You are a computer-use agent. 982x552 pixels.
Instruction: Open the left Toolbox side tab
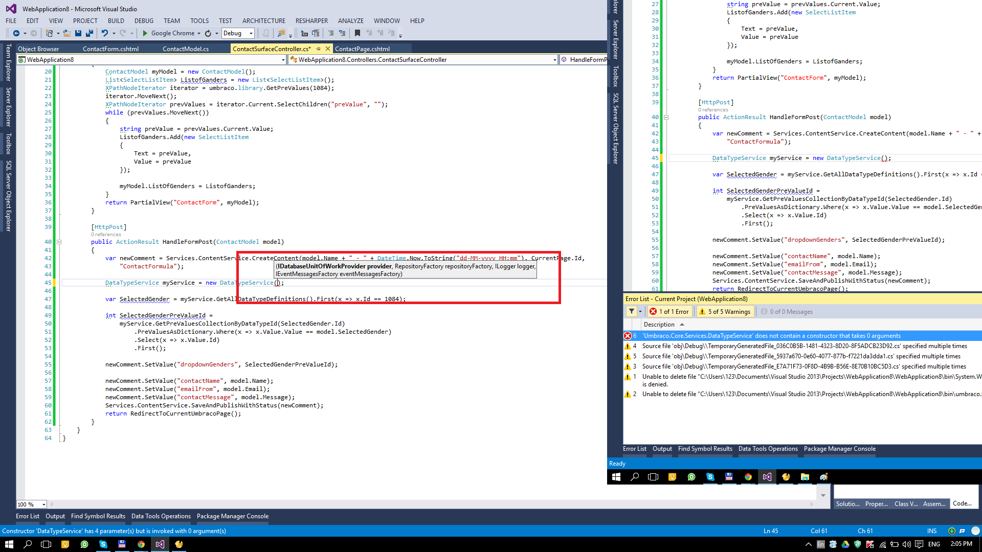tap(8, 144)
